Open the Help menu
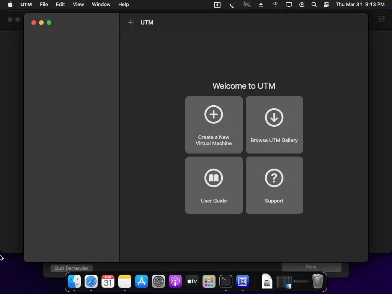Screen dimensions: 392x294 click(124, 5)
